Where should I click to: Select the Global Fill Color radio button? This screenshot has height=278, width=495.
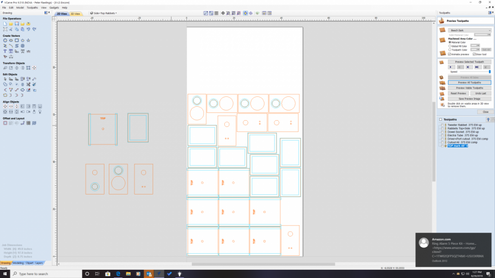(450, 46)
